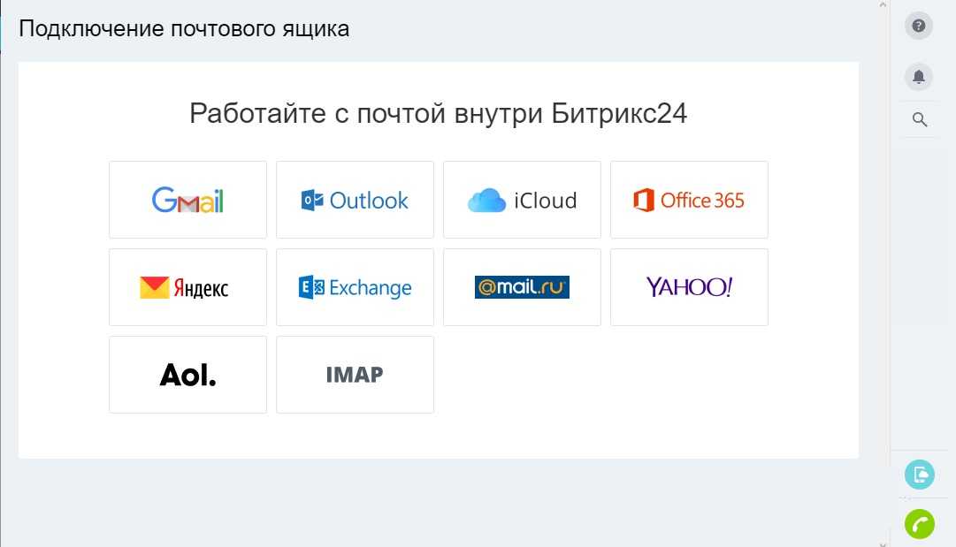Click the green phone call button
Viewport: 956px width, 547px height.
[920, 524]
